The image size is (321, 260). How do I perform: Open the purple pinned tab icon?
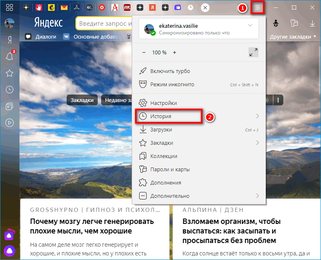[x=178, y=7]
